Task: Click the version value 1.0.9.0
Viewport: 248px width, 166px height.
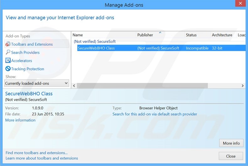Action: [37, 108]
